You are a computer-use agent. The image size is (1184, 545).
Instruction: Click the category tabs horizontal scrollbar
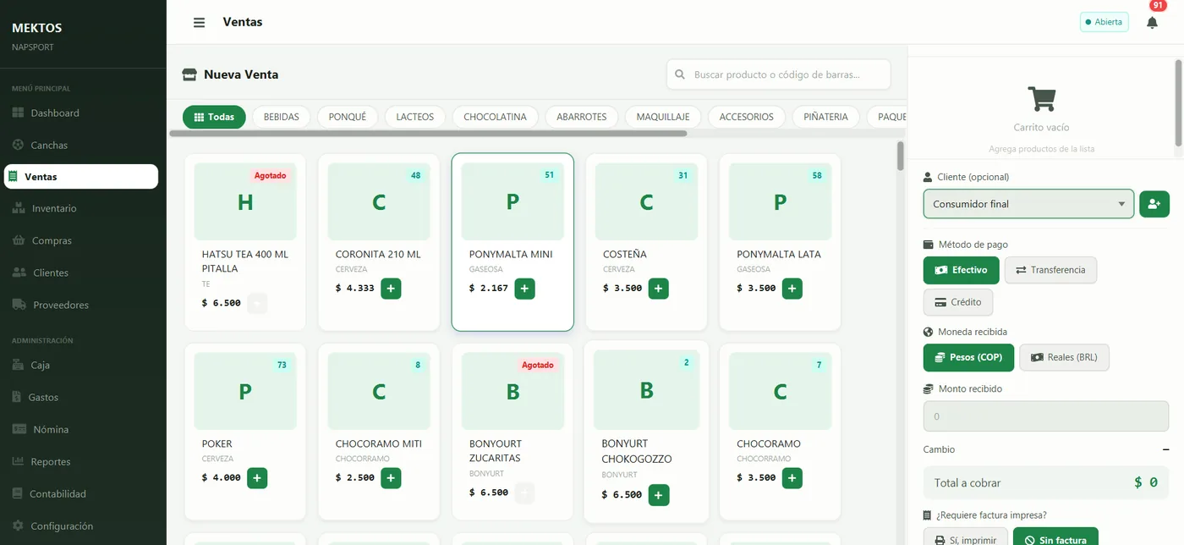[428, 133]
